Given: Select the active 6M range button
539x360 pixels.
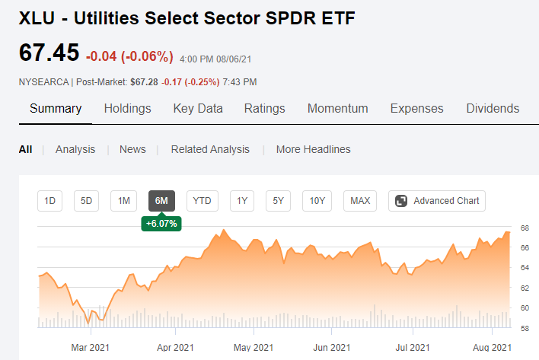Looking at the screenshot, I should pyautogui.click(x=161, y=201).
